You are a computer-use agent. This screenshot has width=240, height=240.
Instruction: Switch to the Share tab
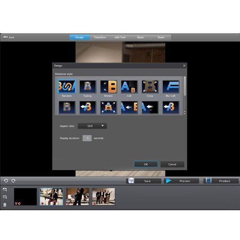[x=161, y=37]
